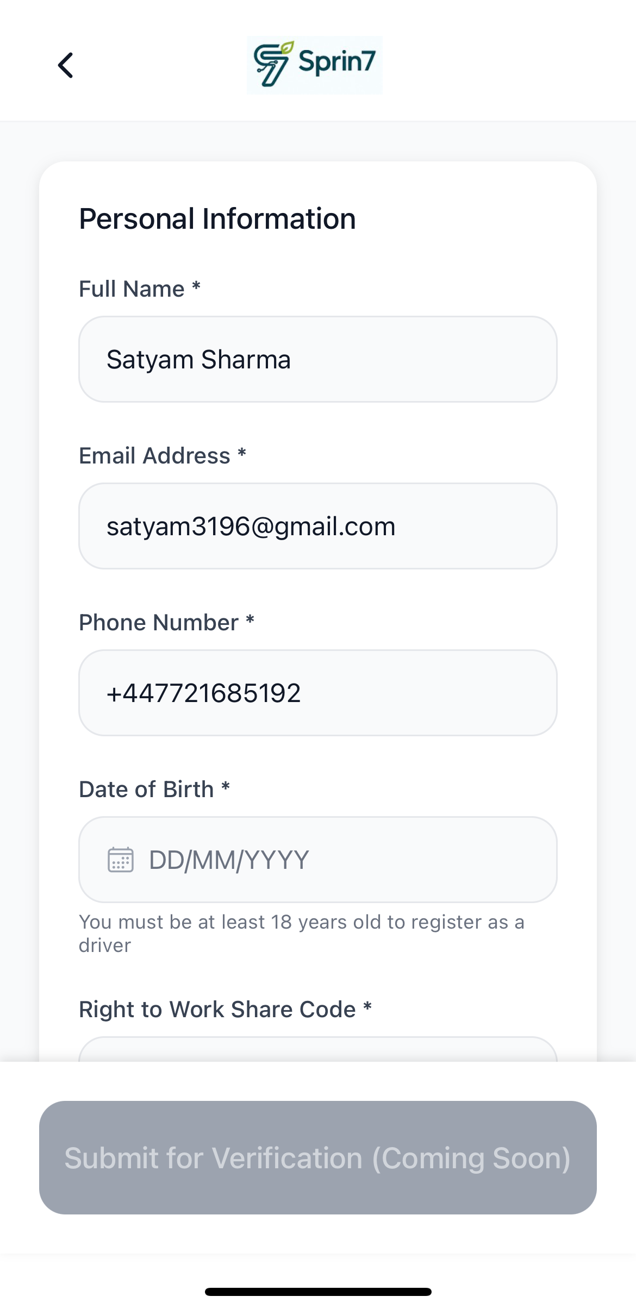The height and width of the screenshot is (1309, 636).
Task: Tap the Full Name label text
Action: 132,289
